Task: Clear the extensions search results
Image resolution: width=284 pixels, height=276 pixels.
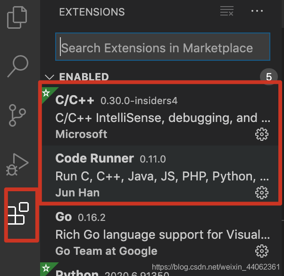Action: (x=227, y=12)
